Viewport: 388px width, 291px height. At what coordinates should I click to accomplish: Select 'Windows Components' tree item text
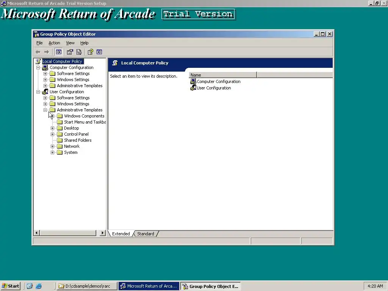84,116
